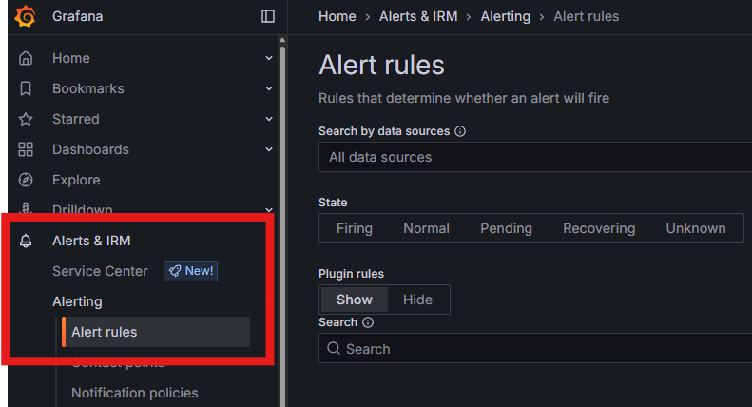Image resolution: width=752 pixels, height=407 pixels.
Task: Filter by Normal state
Action: pos(426,228)
